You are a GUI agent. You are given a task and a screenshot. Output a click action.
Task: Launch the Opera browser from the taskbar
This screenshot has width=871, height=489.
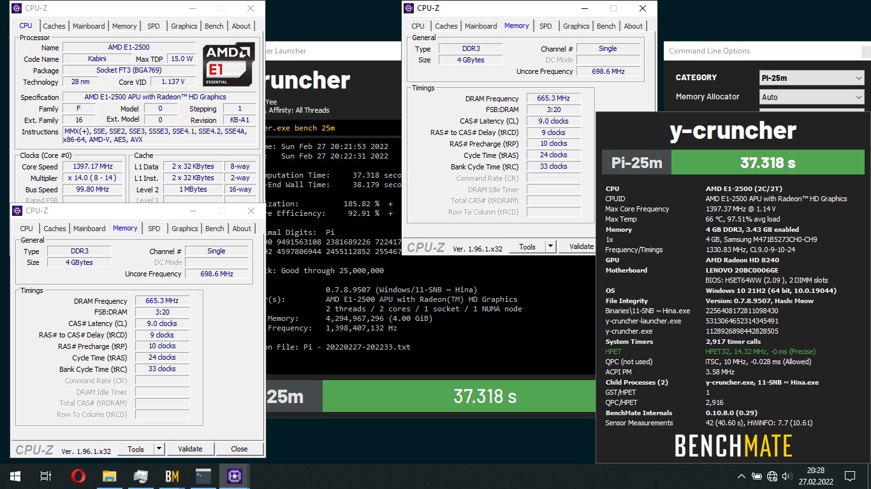coord(78,476)
